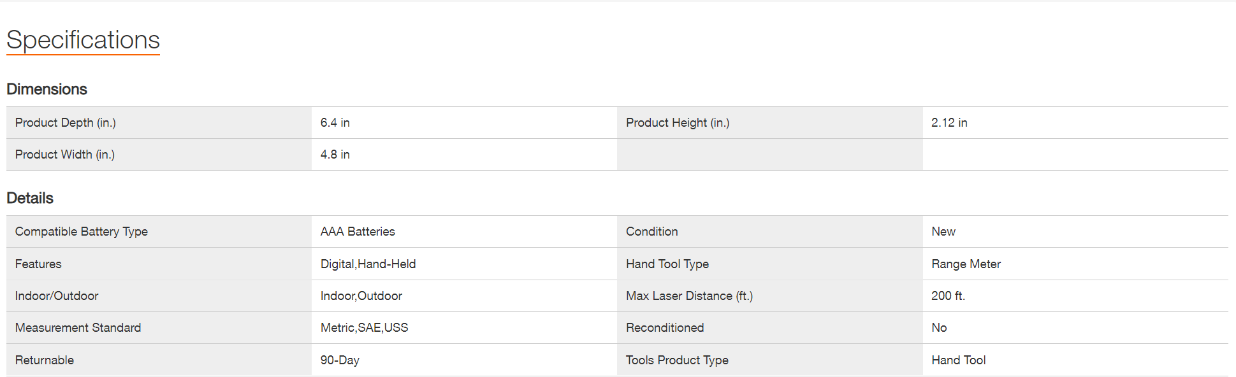Click the 6.4 in depth value
This screenshot has width=1236, height=377.
coord(335,123)
